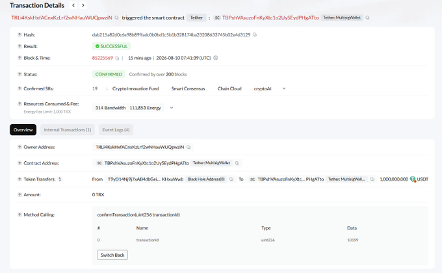Open To address TBPxhVAsuzoFnKyXtc... PHgATto
The height and width of the screenshot is (273, 442).
click(291, 179)
